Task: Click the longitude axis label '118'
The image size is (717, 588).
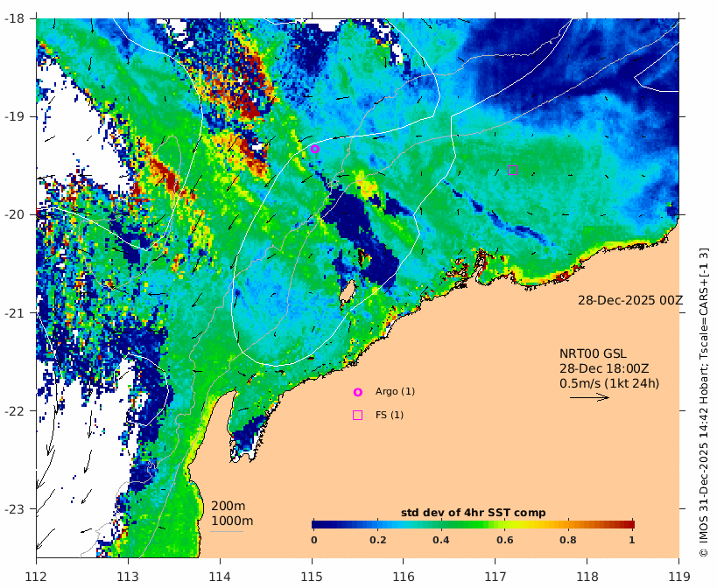Action: pyautogui.click(x=587, y=576)
